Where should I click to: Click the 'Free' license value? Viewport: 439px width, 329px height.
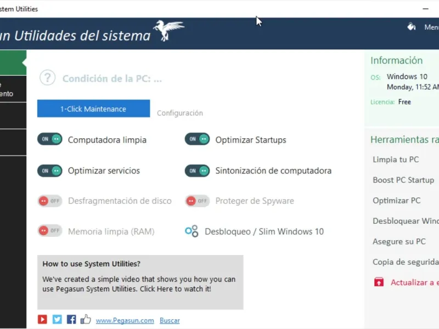coord(404,102)
